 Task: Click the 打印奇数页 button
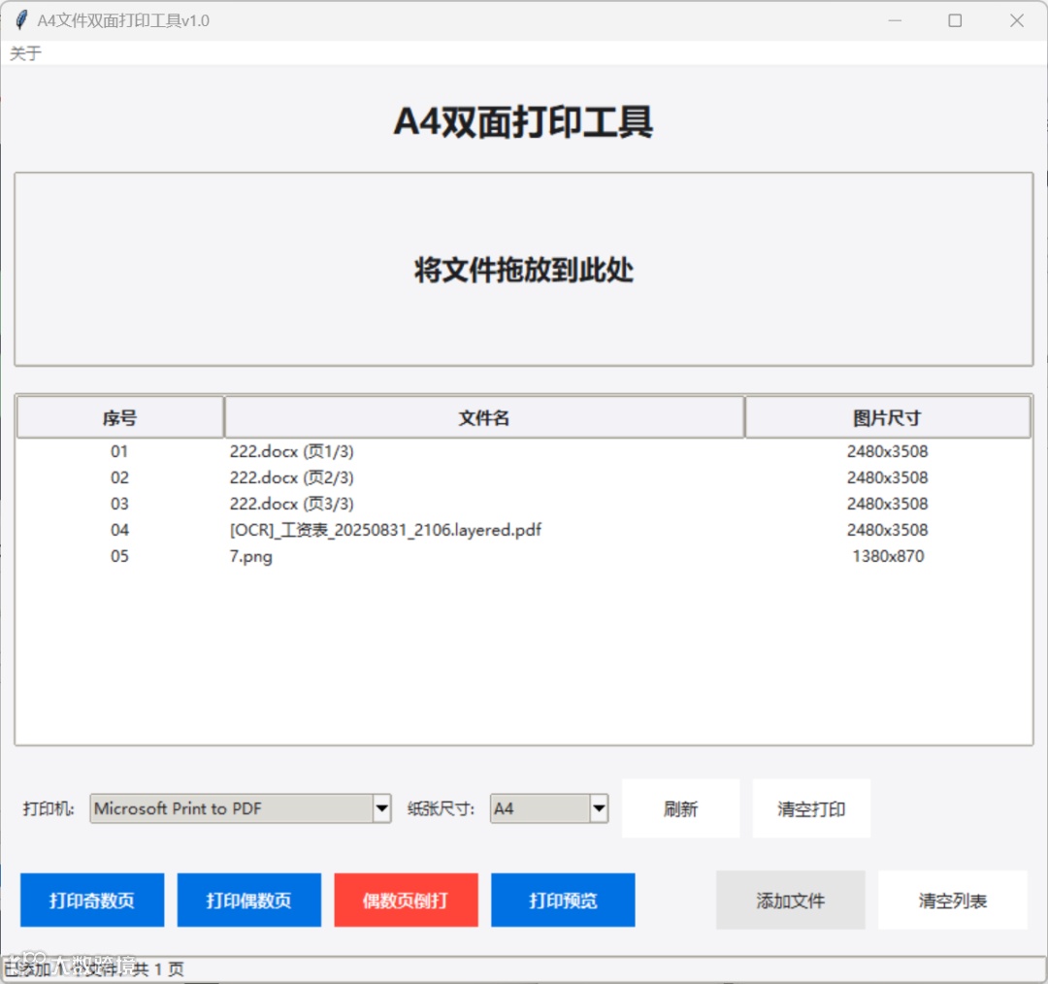[92, 900]
